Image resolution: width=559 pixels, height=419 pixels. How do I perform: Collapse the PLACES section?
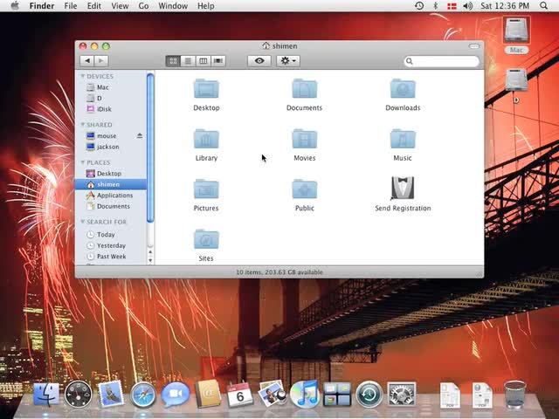coord(83,162)
